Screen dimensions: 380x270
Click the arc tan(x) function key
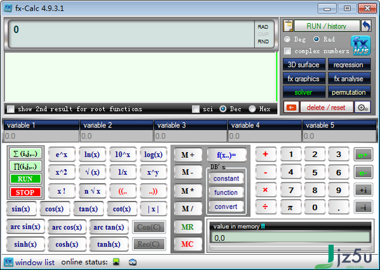tap(108, 227)
